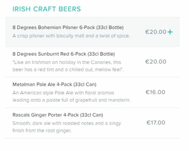Click 'finish from the root ginger' text
This screenshot has width=189, height=151.
click(42, 131)
